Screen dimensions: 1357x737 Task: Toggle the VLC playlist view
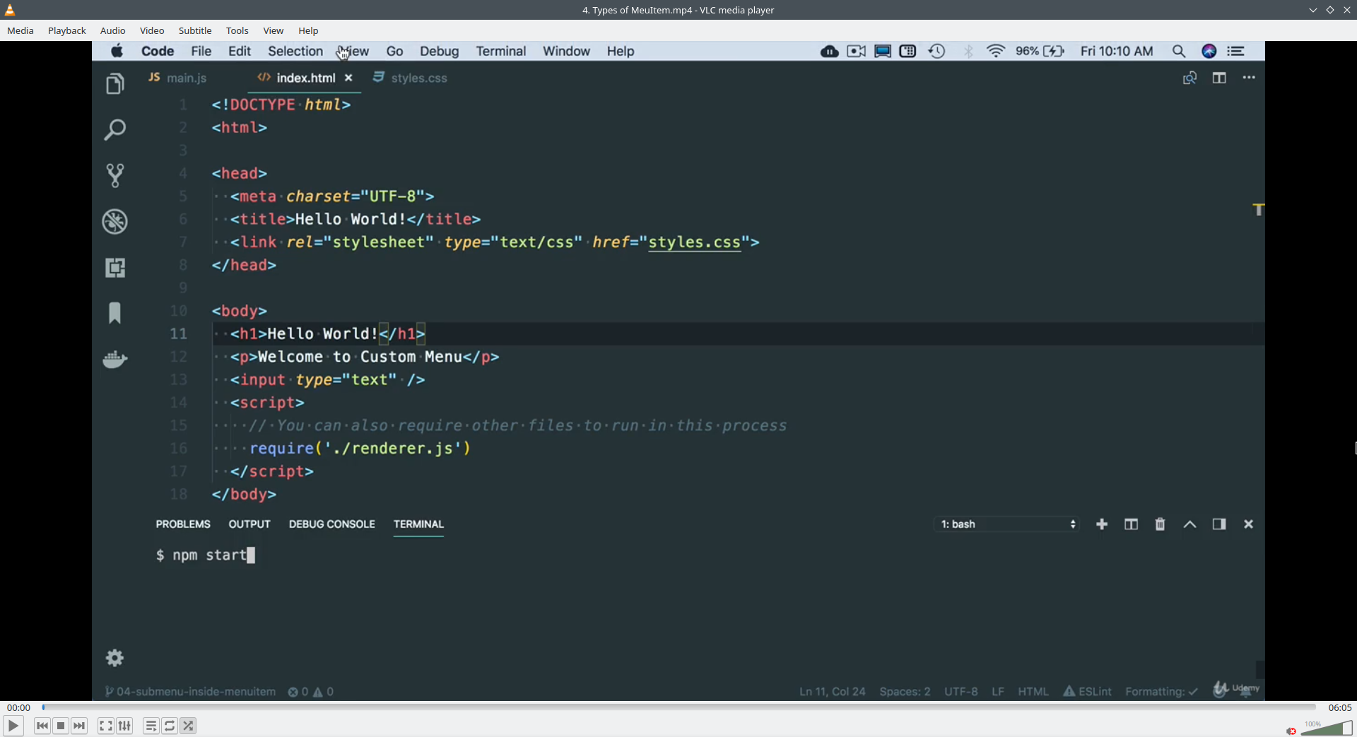[x=151, y=726]
